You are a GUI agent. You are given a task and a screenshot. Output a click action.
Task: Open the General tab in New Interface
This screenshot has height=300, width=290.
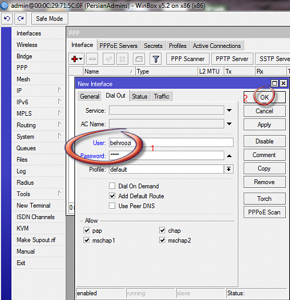point(89,97)
